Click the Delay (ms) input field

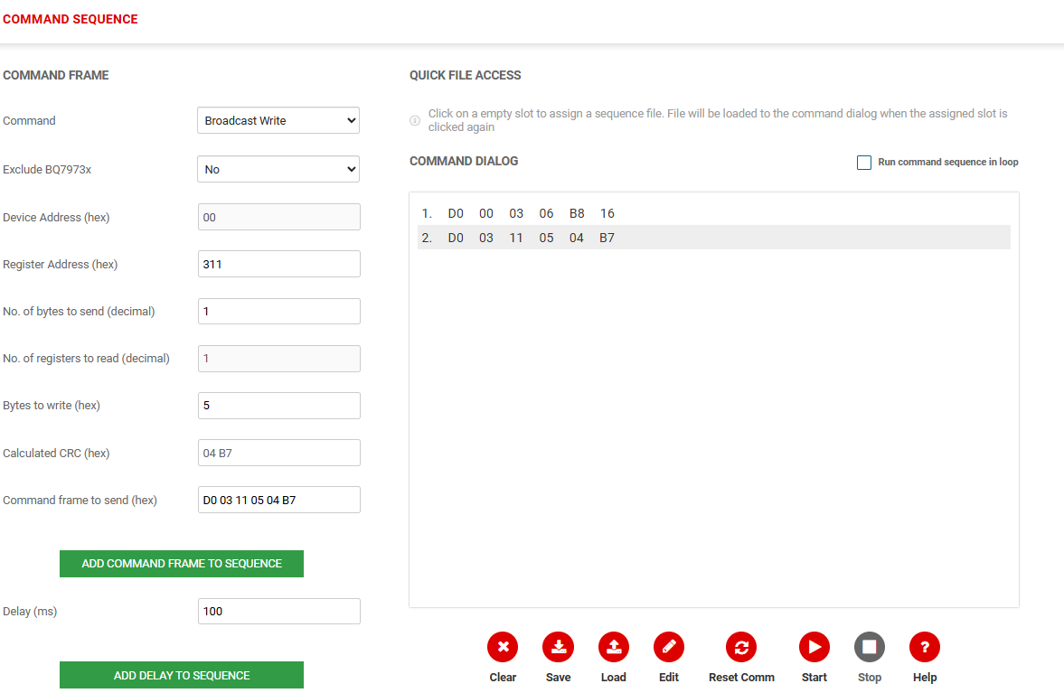pyautogui.click(x=279, y=611)
